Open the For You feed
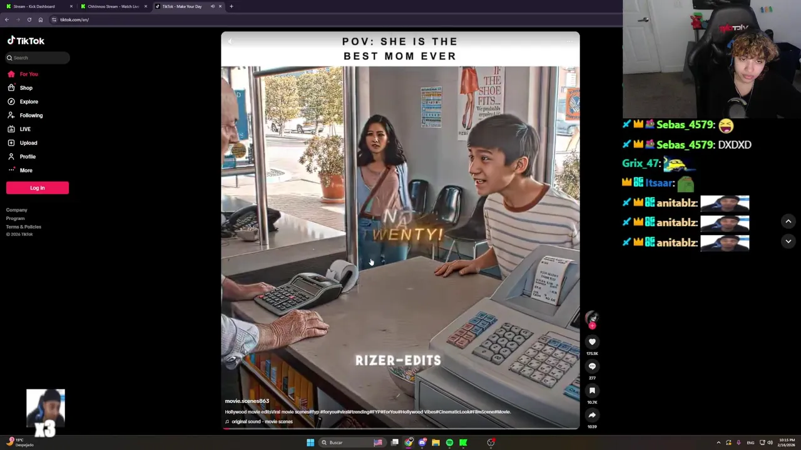 29,74
